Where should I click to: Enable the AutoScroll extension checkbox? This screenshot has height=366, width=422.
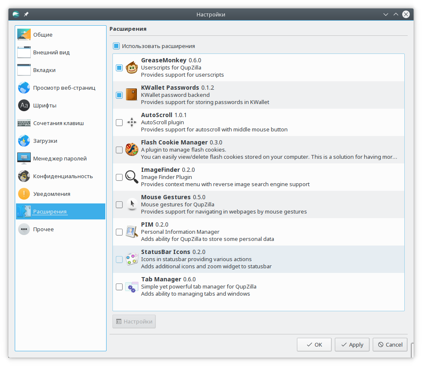(x=119, y=123)
